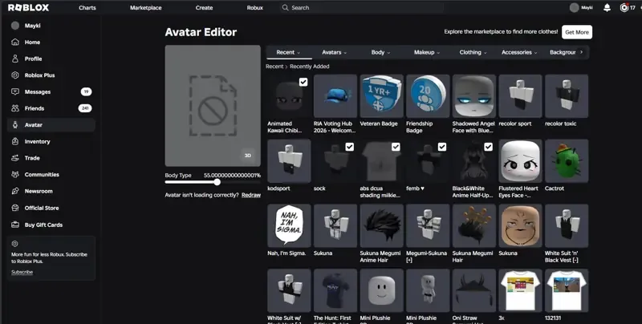Expand the Clothing dropdown
Screen dimensions: 642x324
point(473,52)
